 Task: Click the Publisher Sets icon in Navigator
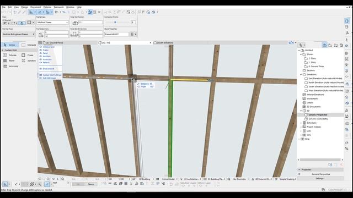pyautogui.click(x=341, y=45)
